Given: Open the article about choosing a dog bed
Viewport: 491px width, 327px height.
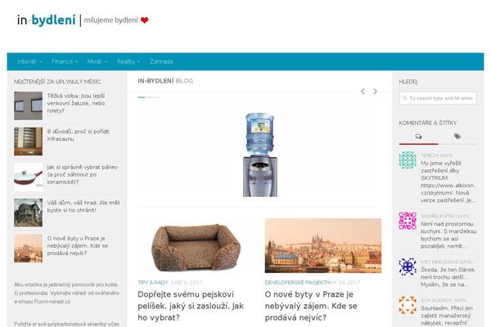Looking at the screenshot, I should [191, 306].
